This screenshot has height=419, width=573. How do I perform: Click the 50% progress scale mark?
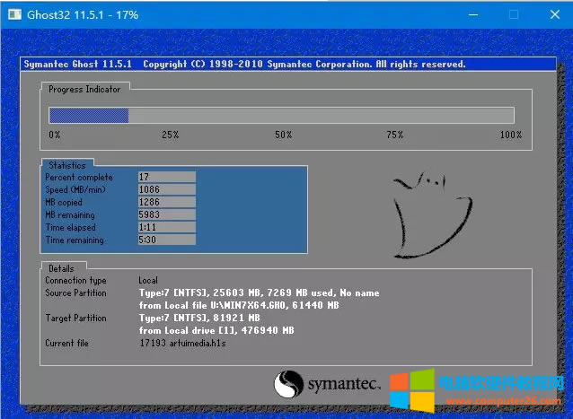(284, 135)
